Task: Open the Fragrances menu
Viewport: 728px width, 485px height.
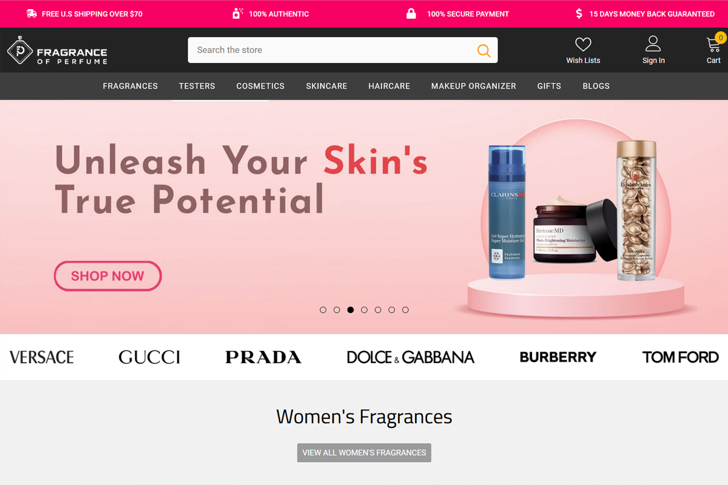Action: [x=130, y=86]
